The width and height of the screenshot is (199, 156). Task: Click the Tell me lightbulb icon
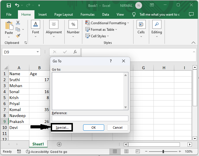click(x=134, y=15)
